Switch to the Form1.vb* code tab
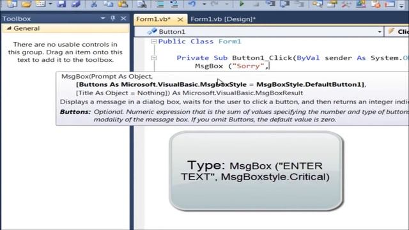409x230 pixels. (x=153, y=19)
